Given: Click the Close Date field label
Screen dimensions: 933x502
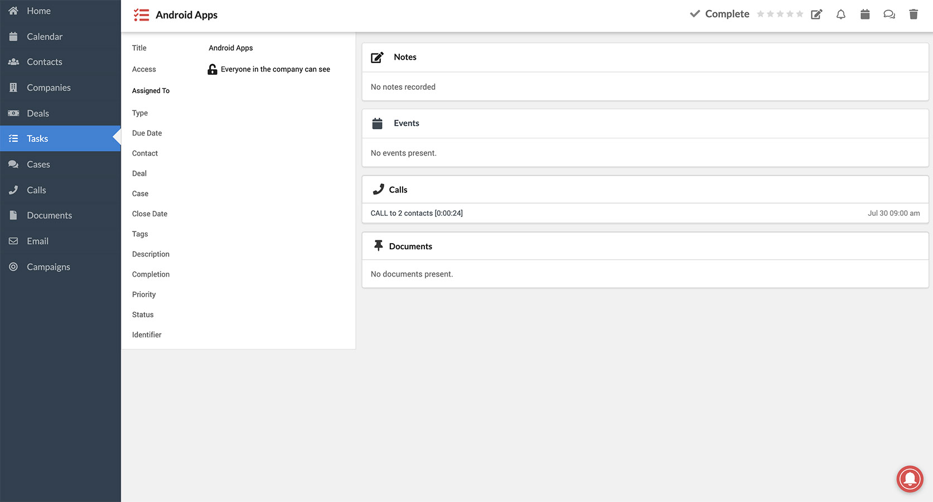Looking at the screenshot, I should 149,214.
